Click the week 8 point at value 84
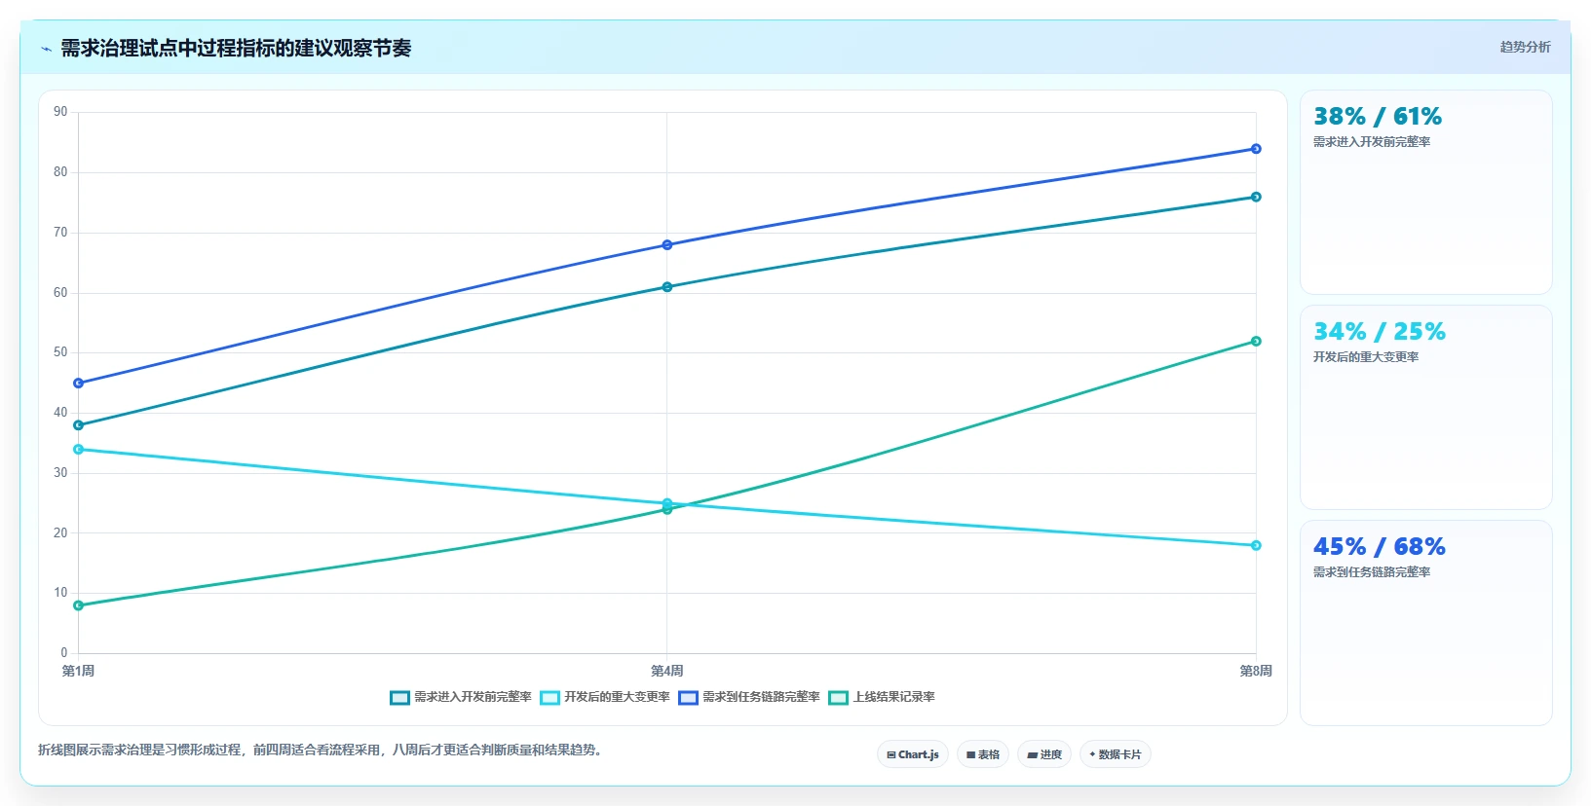Screen dimensions: 1591x806 click(1256, 149)
